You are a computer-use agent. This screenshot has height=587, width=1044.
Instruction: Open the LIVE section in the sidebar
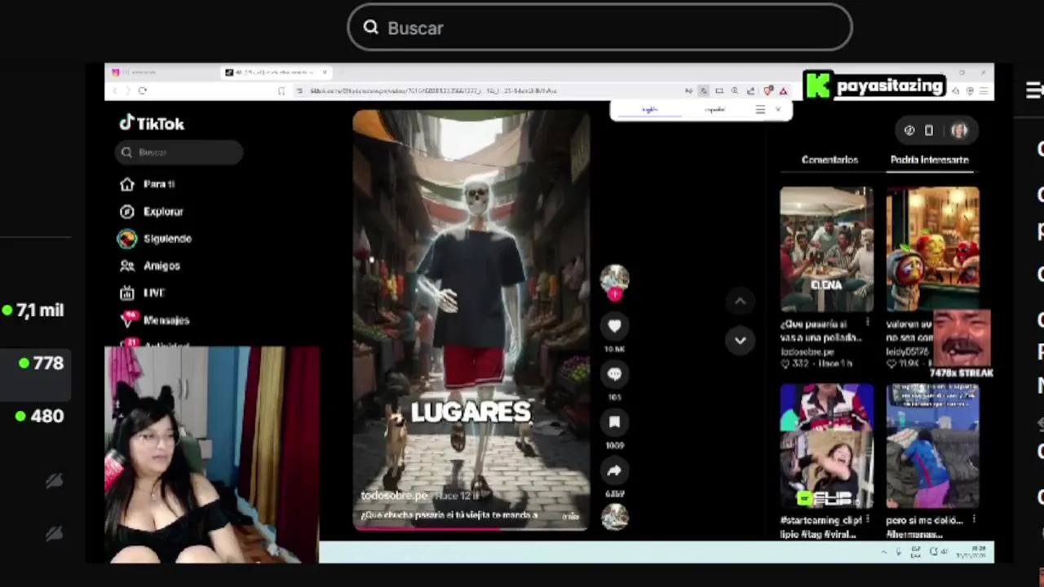point(142,293)
